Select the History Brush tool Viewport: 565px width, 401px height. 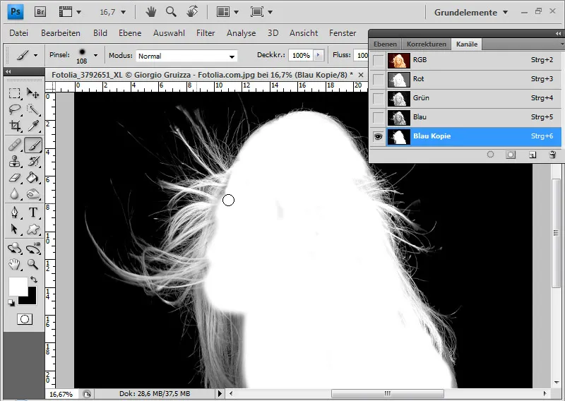[x=32, y=162]
